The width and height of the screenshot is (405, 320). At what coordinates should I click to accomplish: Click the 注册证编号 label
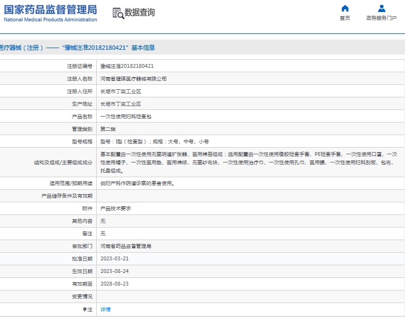80,66
